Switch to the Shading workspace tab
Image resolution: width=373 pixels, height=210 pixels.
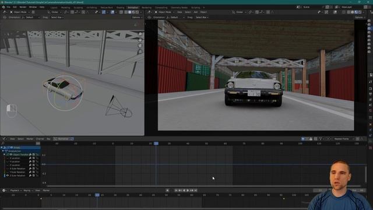[x=121, y=8]
